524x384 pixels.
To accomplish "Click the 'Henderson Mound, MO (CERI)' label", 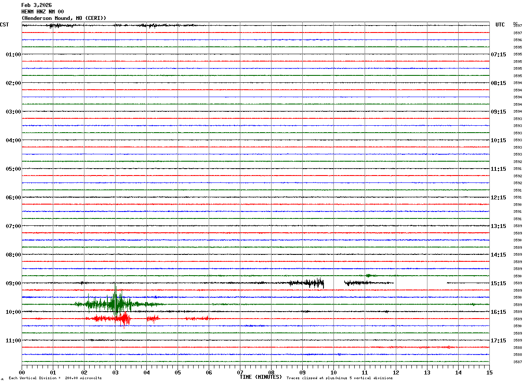I will coord(64,18).
